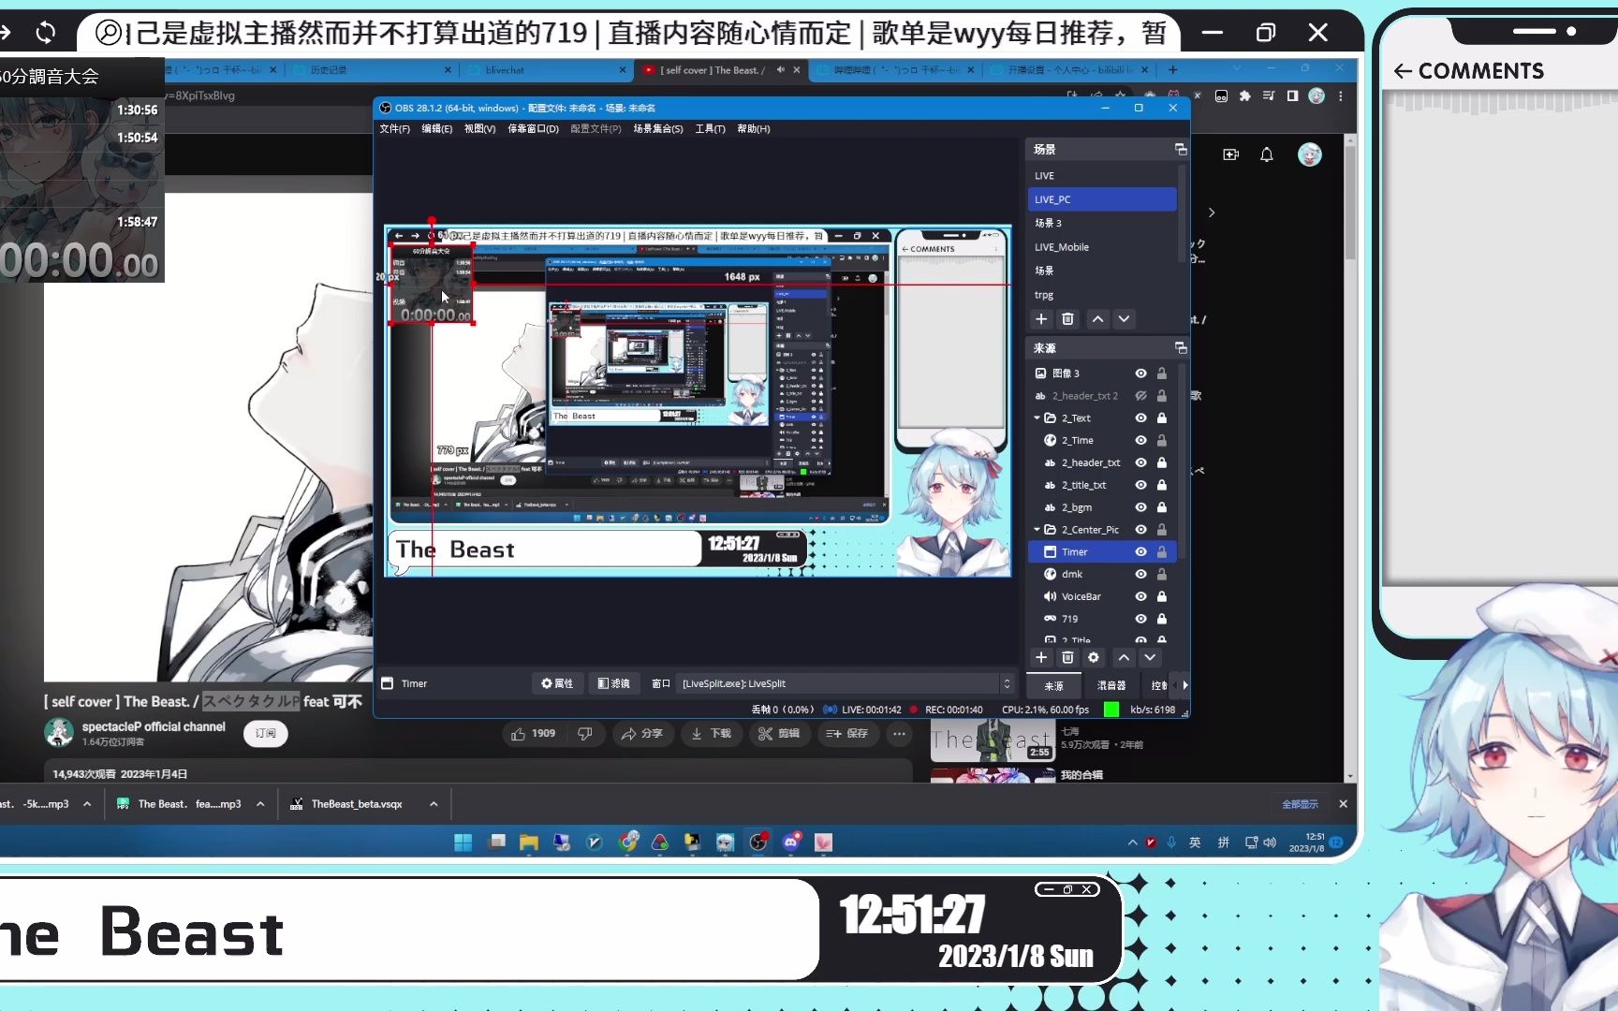Image resolution: width=1618 pixels, height=1011 pixels.
Task: Open the 场景集合(S) menu in OBS
Action: [657, 129]
